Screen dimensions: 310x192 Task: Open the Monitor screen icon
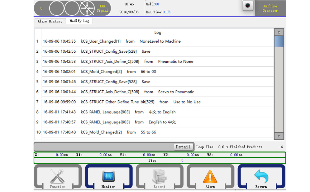coord(108,177)
